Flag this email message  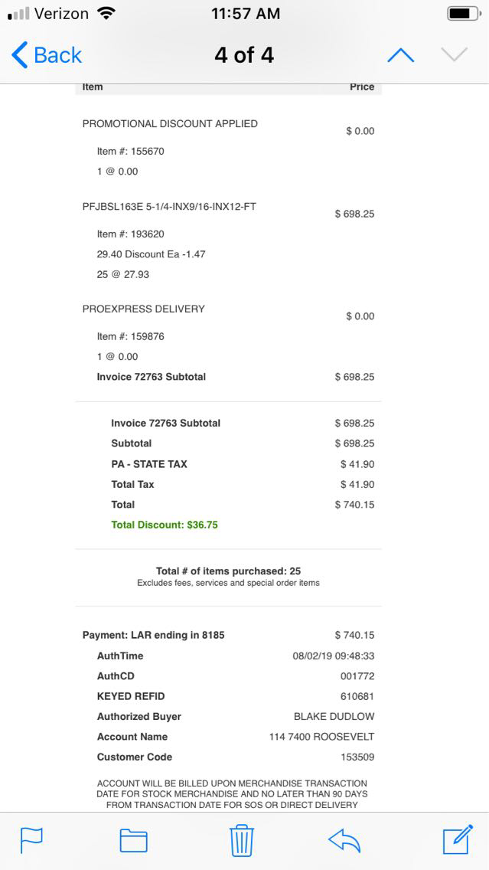coord(31,840)
